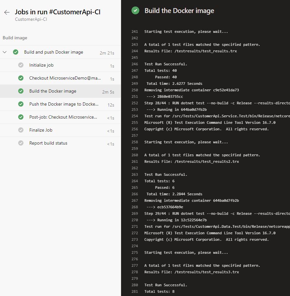The width and height of the screenshot is (290, 296).
Task: Collapse the "Build and push Docker image" step list
Action: pos(5,52)
